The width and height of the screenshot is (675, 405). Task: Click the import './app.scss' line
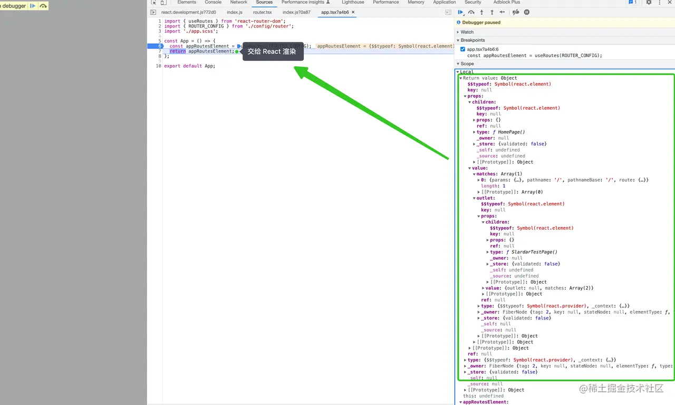click(x=190, y=31)
